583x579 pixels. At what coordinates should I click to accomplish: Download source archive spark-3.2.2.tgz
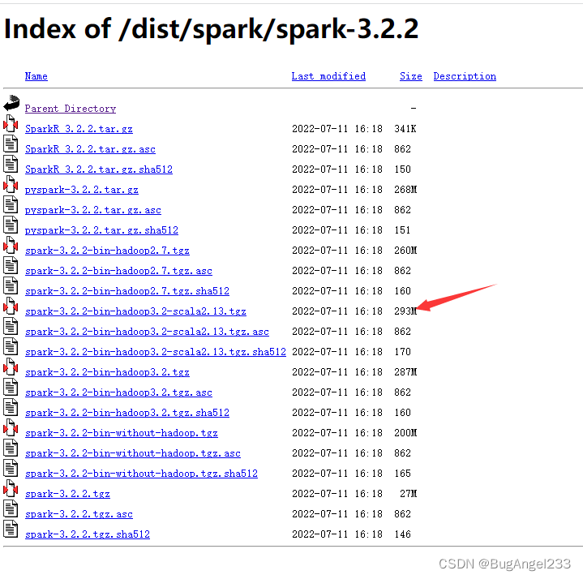point(67,494)
